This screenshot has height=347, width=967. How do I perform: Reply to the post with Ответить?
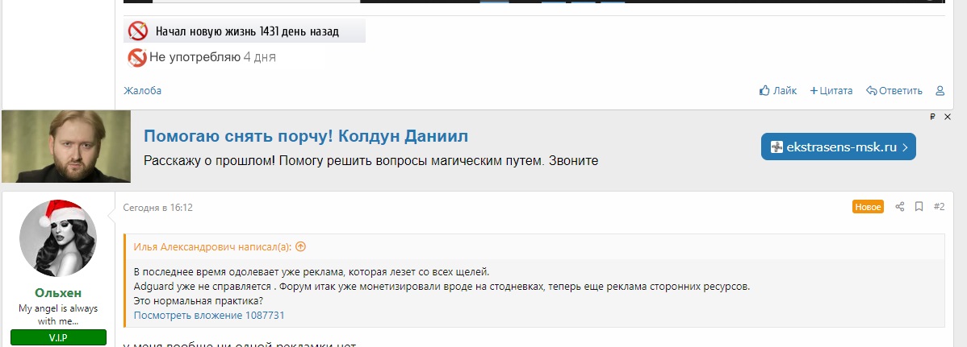click(x=894, y=90)
